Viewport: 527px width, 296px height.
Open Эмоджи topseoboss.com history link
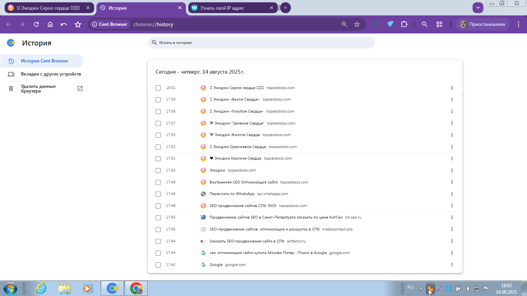[217, 170]
